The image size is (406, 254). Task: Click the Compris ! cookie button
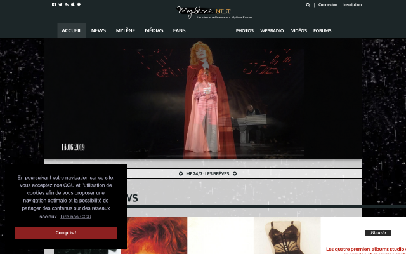(66, 233)
